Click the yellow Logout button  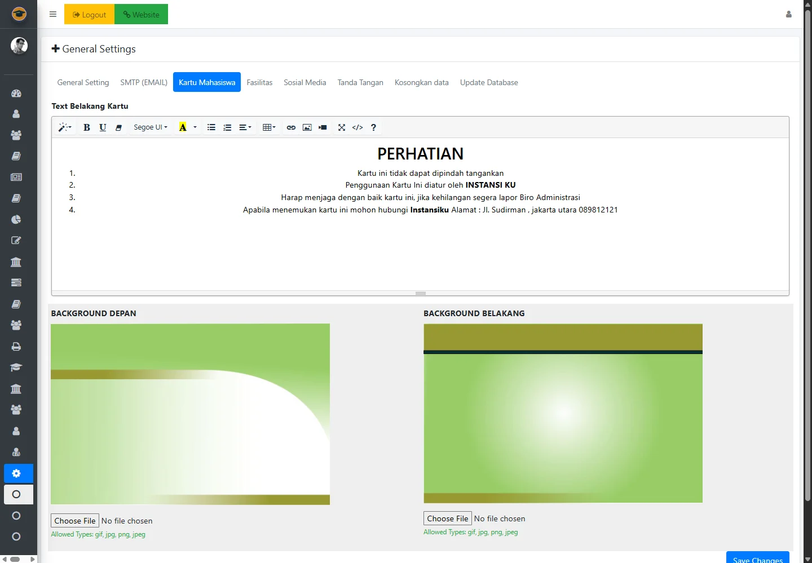[x=90, y=15]
